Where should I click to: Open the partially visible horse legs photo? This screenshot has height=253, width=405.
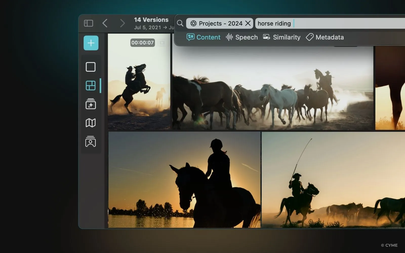[390, 88]
